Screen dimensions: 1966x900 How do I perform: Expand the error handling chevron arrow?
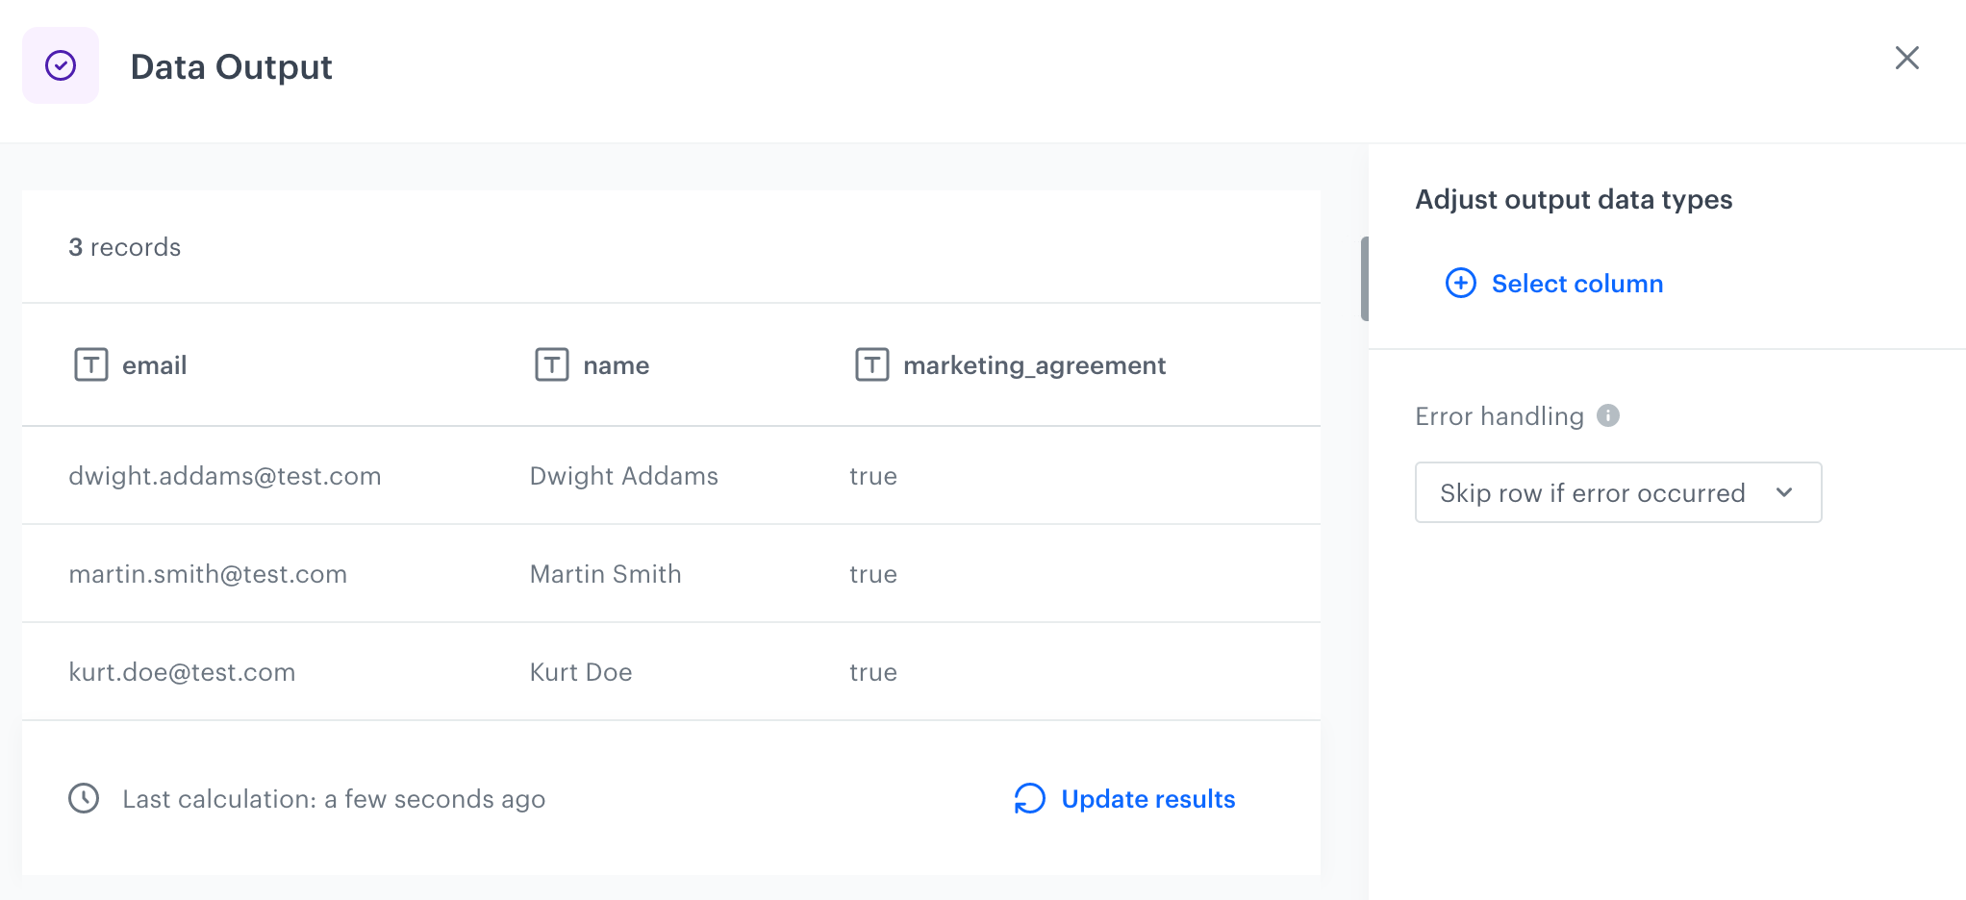1784,492
